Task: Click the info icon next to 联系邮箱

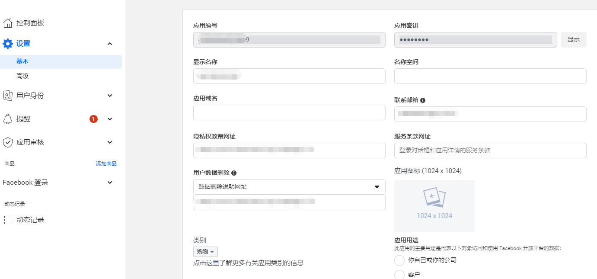Action: tap(422, 100)
